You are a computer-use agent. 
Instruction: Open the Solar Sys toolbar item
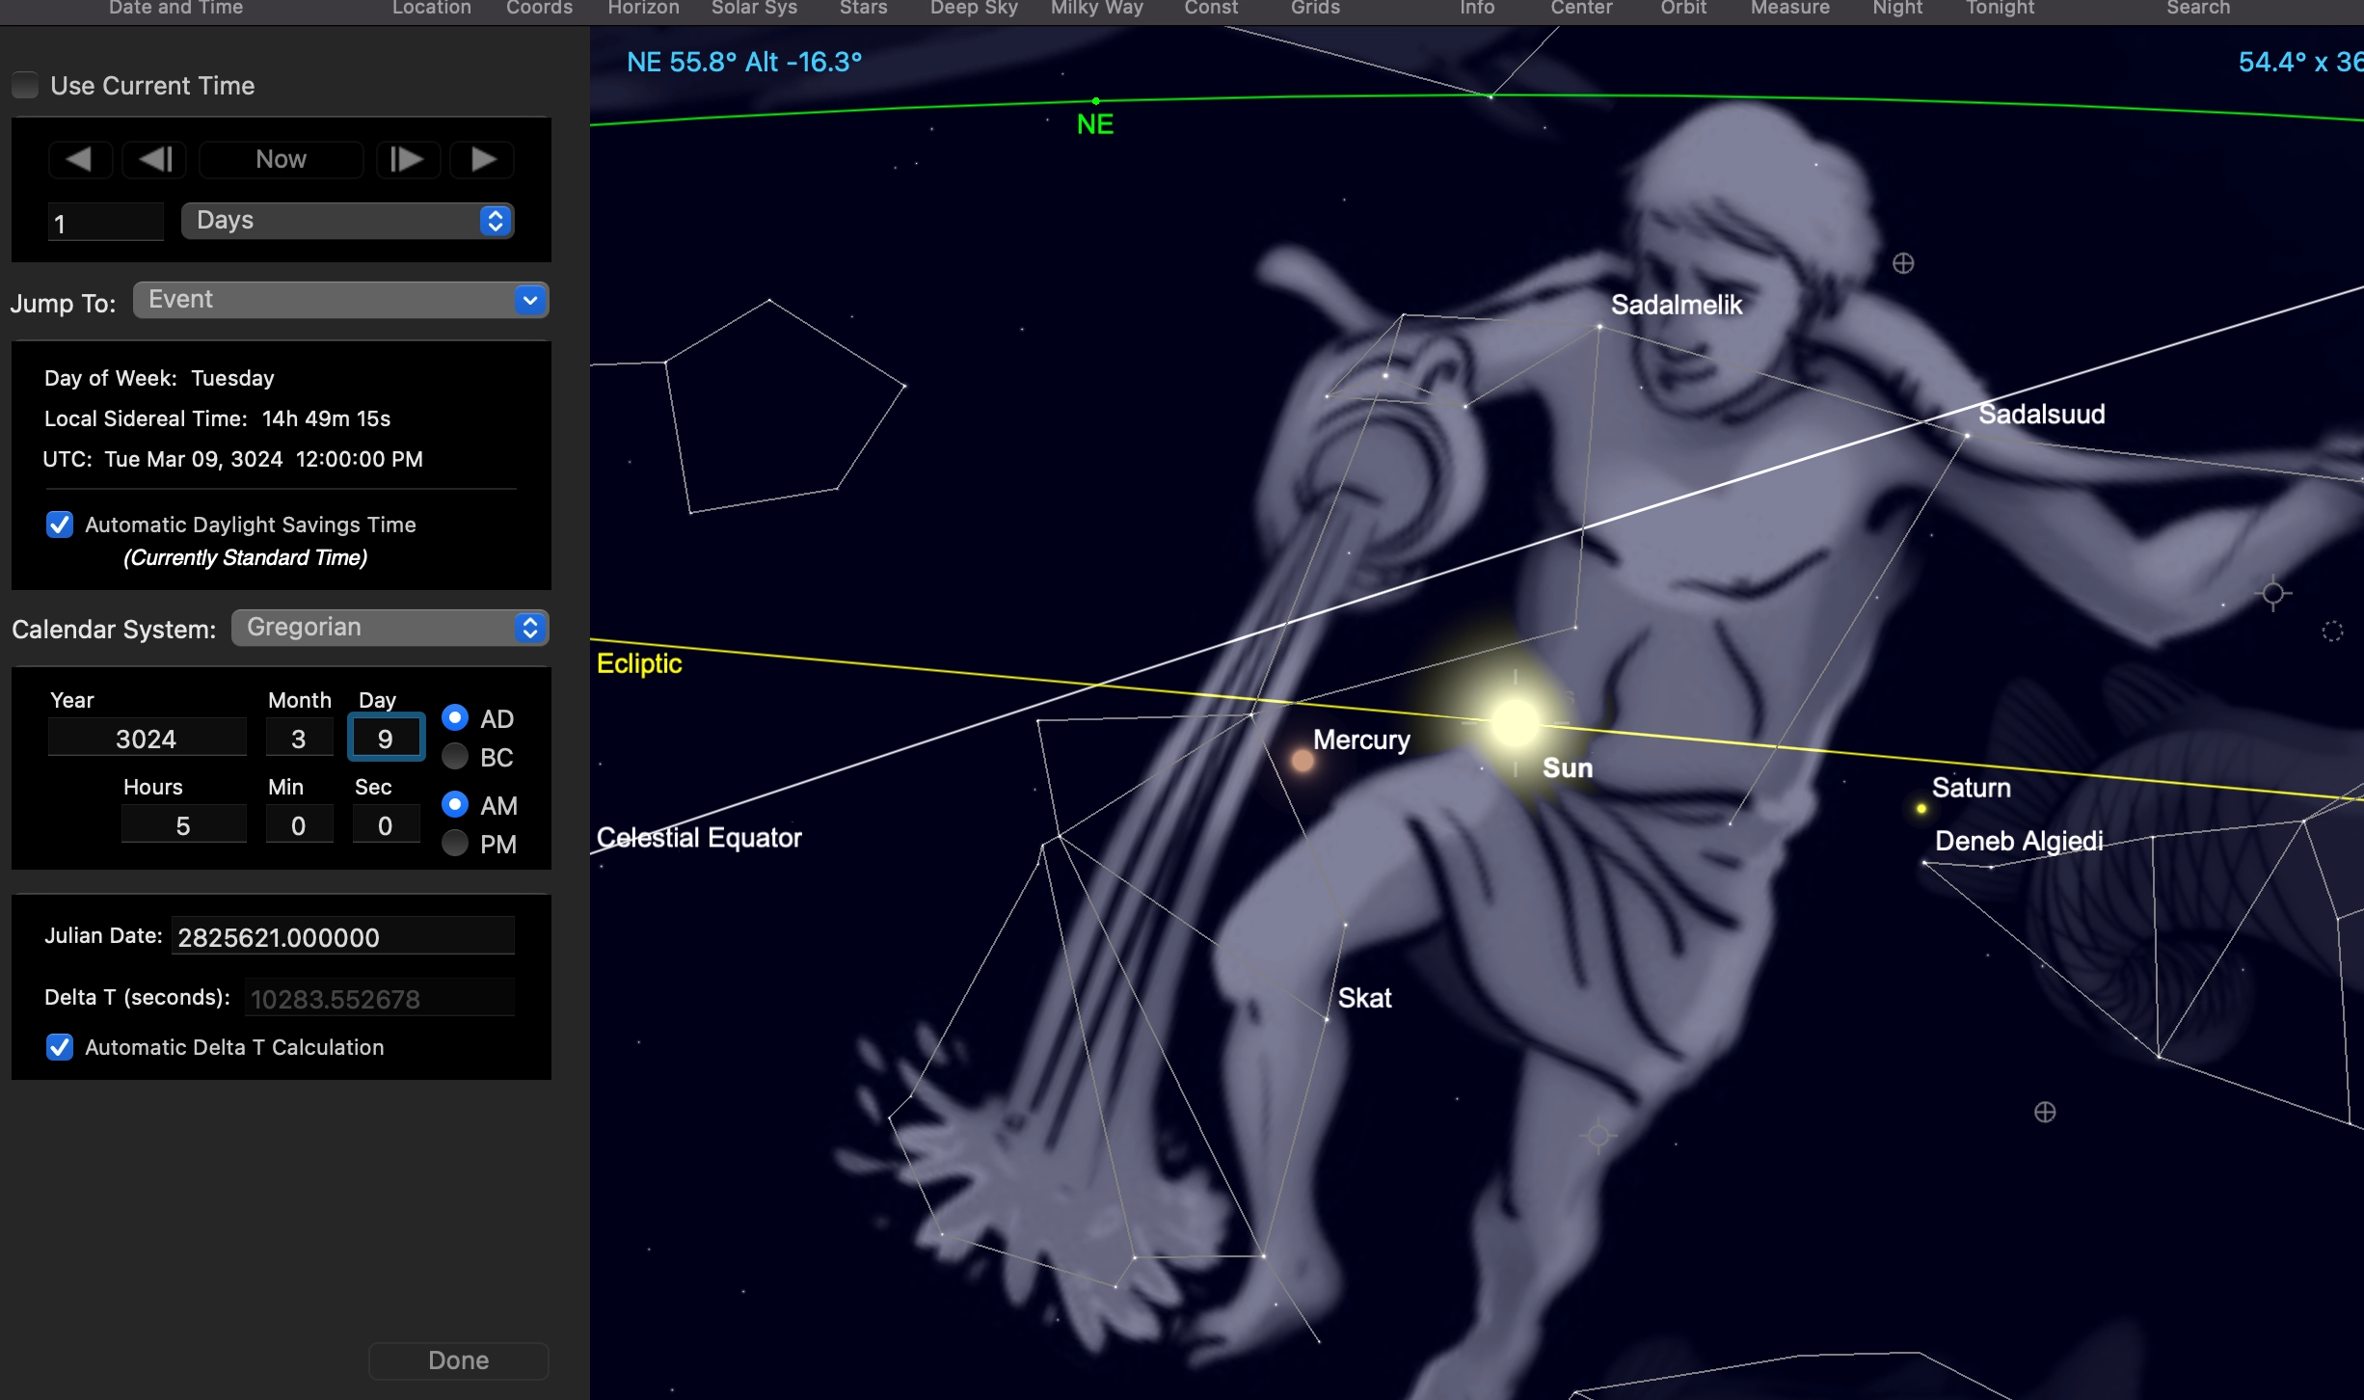click(754, 9)
